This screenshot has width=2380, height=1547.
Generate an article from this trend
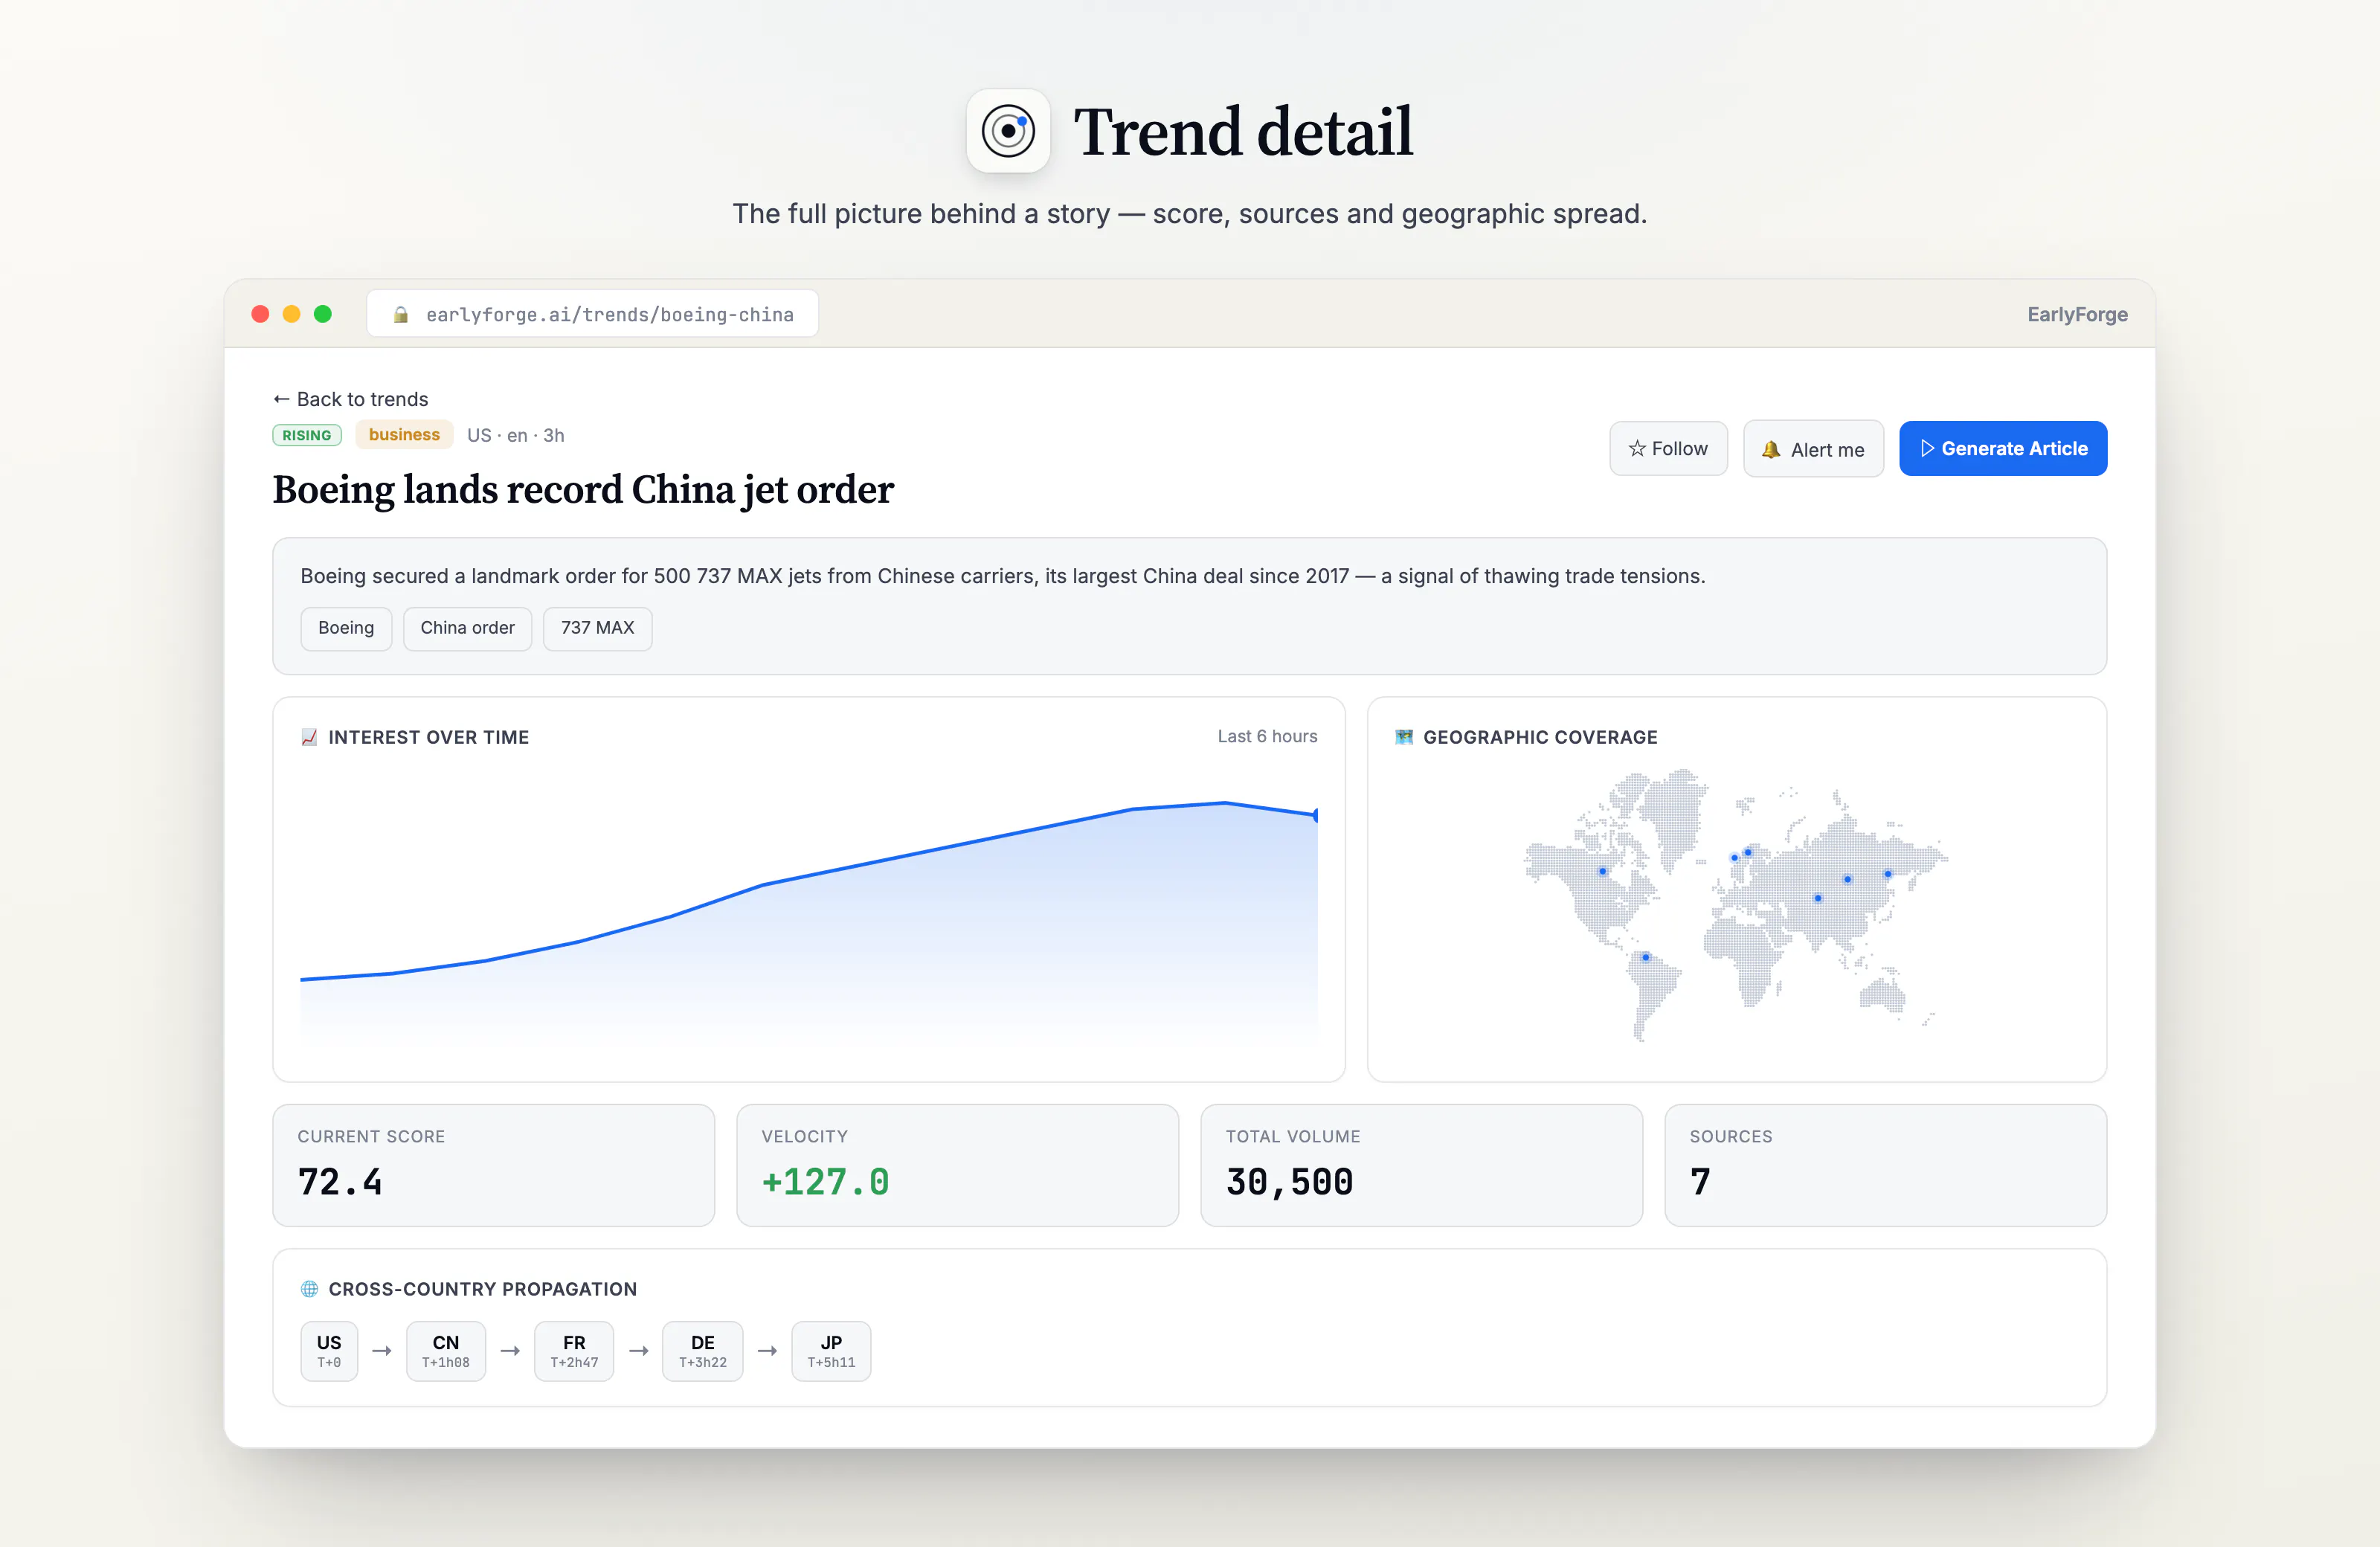(2003, 449)
